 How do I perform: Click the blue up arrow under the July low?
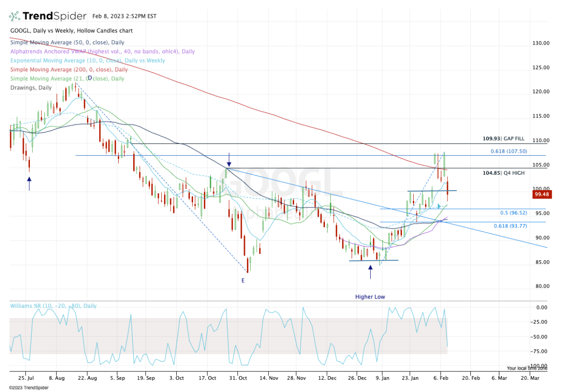point(29,183)
